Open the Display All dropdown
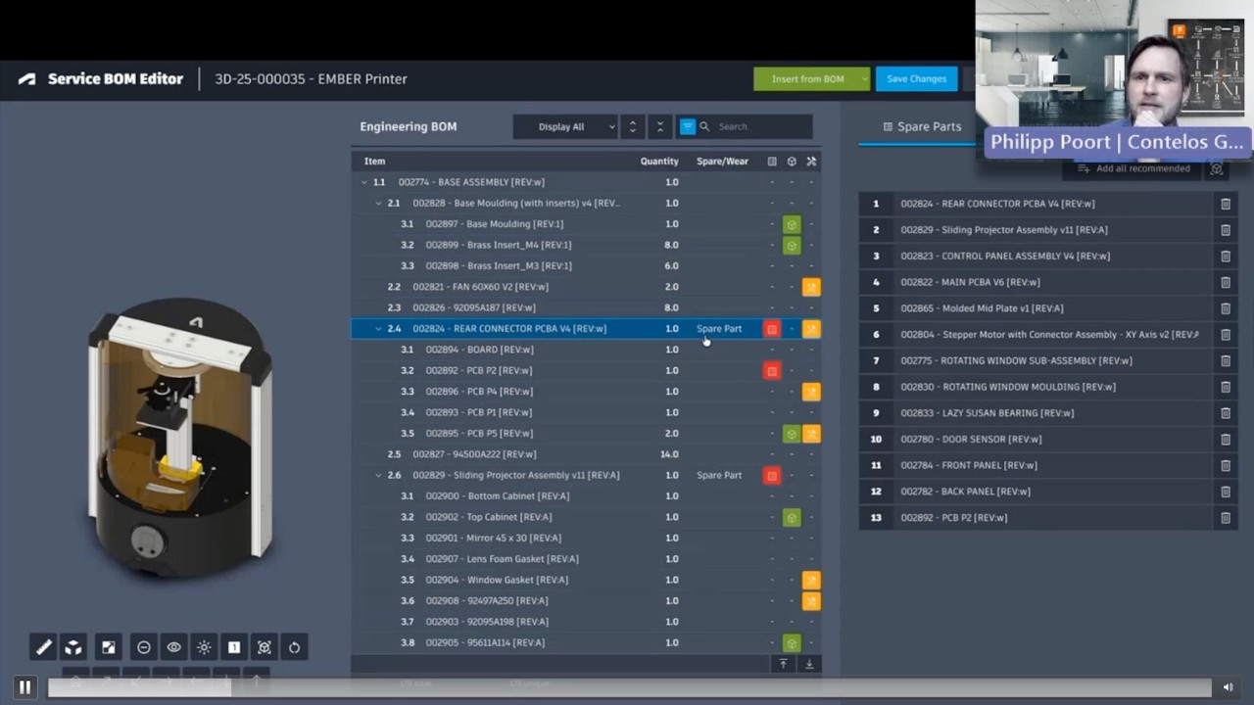This screenshot has width=1254, height=705. (566, 126)
